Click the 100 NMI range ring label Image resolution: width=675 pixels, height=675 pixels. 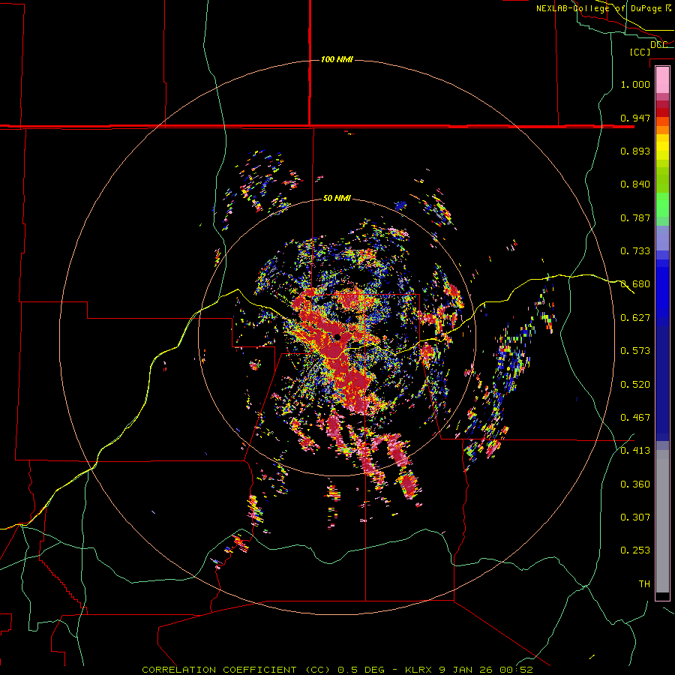tap(337, 59)
